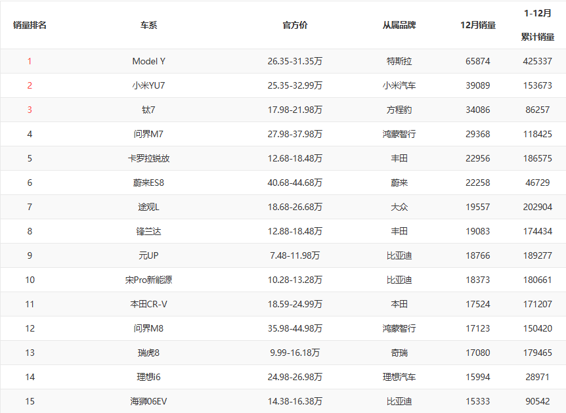Select the 钛7 car name
The height and width of the screenshot is (413, 566).
pyautogui.click(x=148, y=110)
